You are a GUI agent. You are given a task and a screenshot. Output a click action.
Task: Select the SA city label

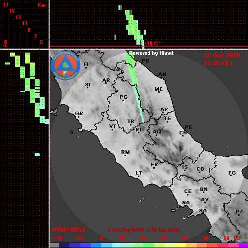click(x=203, y=211)
